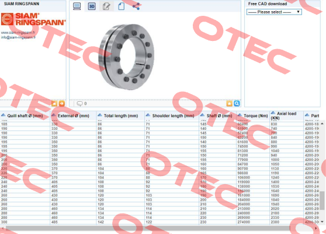Click the Quill shaft Ø (mm) header
Image resolution: width=326 pixels, height=234 pixels.
pos(25,116)
